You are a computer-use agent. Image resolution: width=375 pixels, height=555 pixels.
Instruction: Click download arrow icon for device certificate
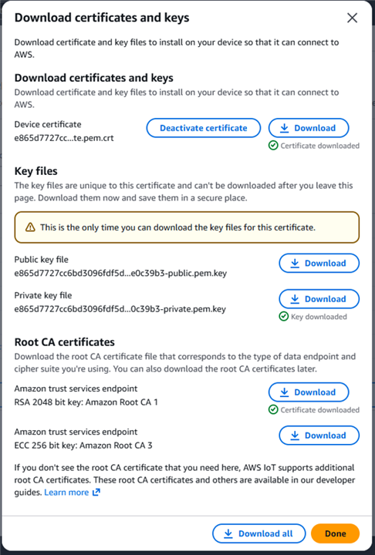(x=284, y=128)
